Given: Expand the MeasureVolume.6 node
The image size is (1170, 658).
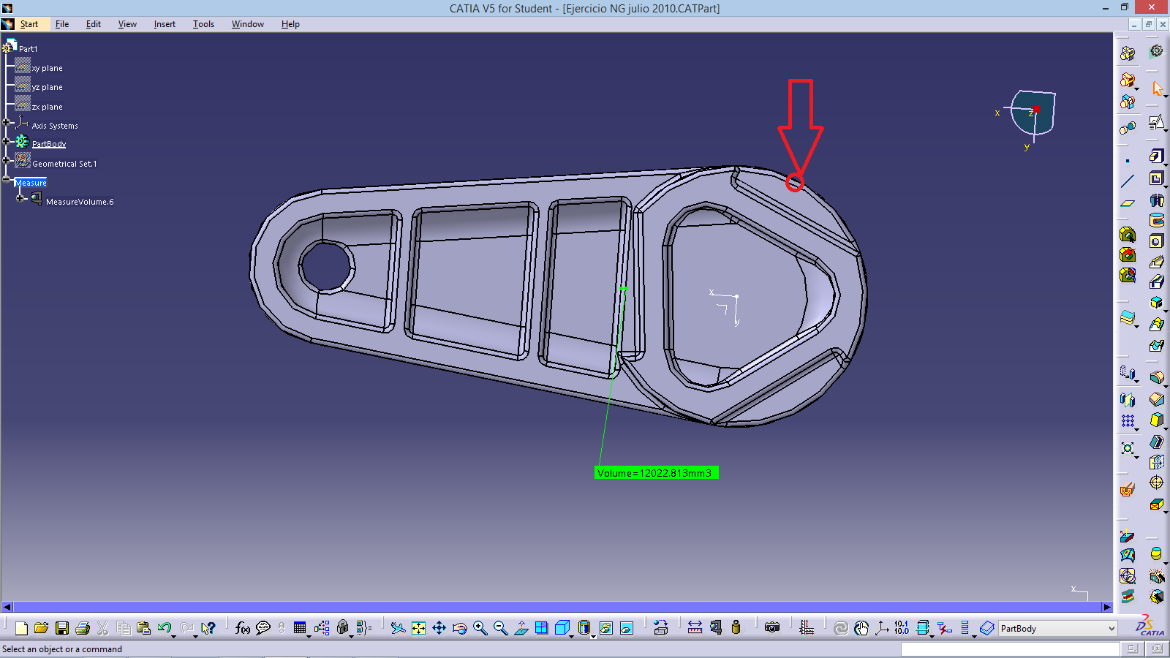Looking at the screenshot, I should pyautogui.click(x=20, y=198).
